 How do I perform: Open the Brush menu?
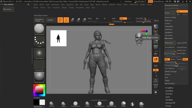pos(42,5)
